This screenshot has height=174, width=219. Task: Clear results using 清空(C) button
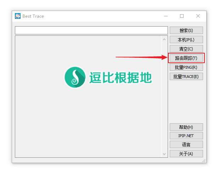coord(186,49)
